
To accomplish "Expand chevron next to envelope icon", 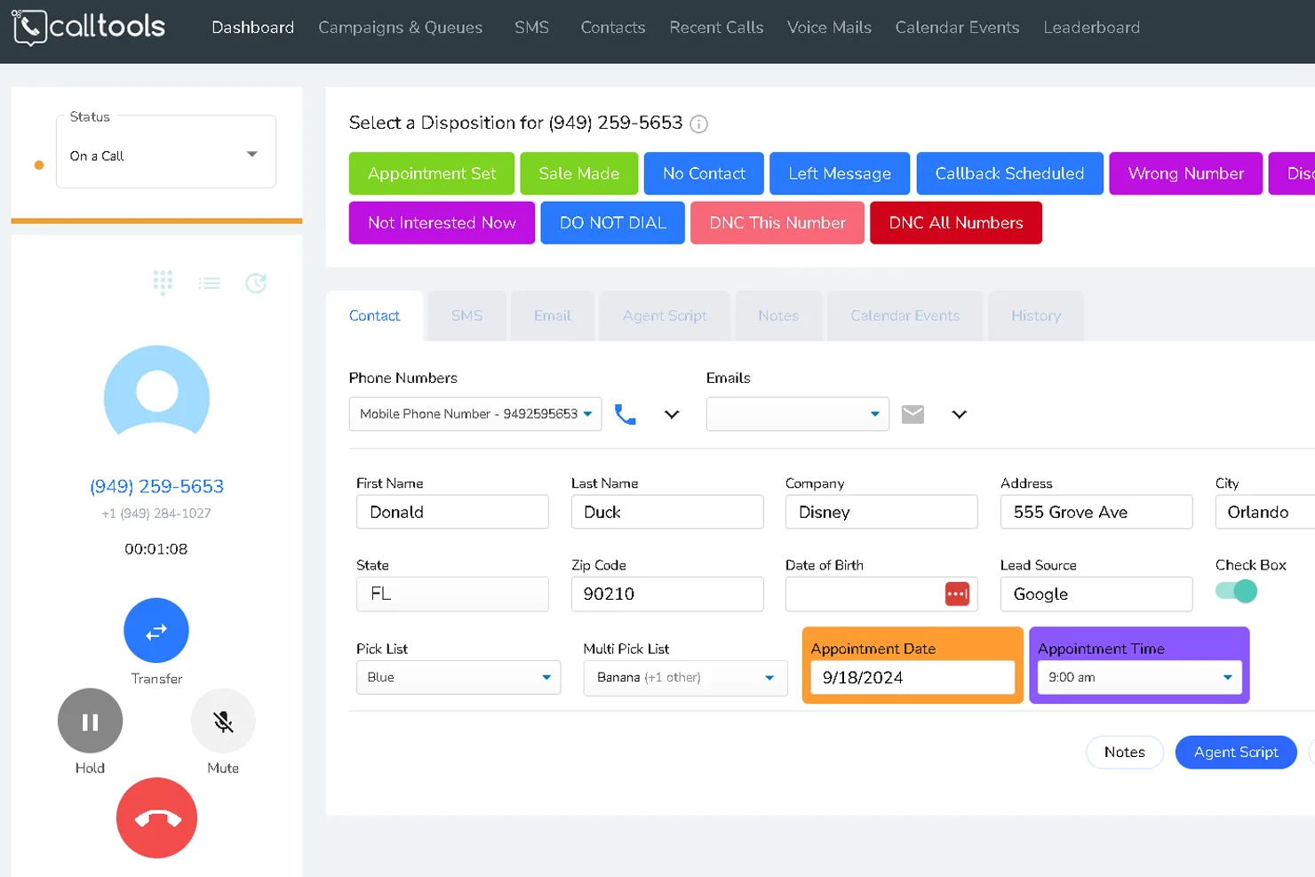I will (959, 414).
